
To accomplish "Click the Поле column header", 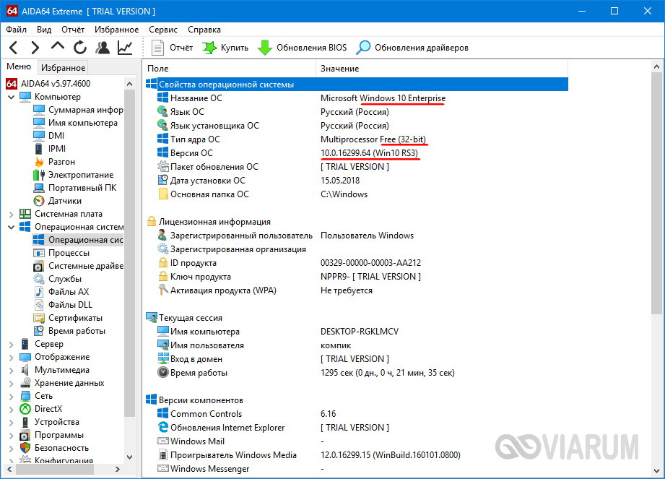I will pos(230,69).
